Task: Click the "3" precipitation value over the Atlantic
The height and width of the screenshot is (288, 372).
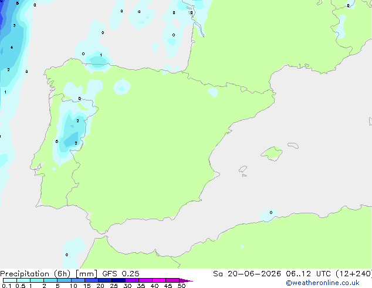Action: pyautogui.click(x=14, y=25)
